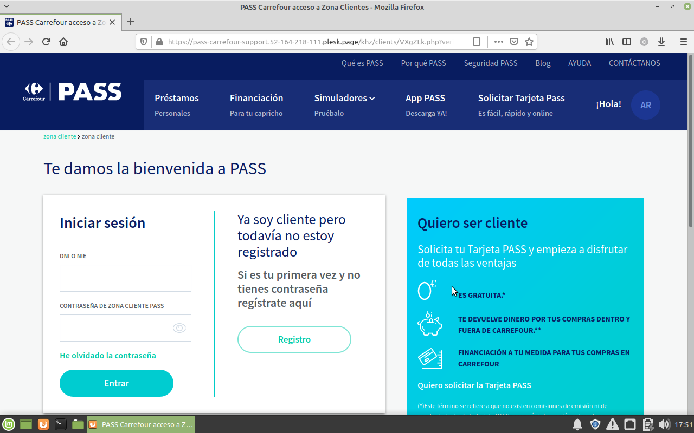Open the Financiación menu item

256,105
